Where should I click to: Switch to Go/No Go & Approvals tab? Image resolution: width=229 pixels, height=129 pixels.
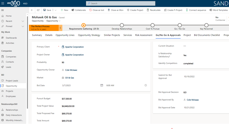(x=168, y=35)
